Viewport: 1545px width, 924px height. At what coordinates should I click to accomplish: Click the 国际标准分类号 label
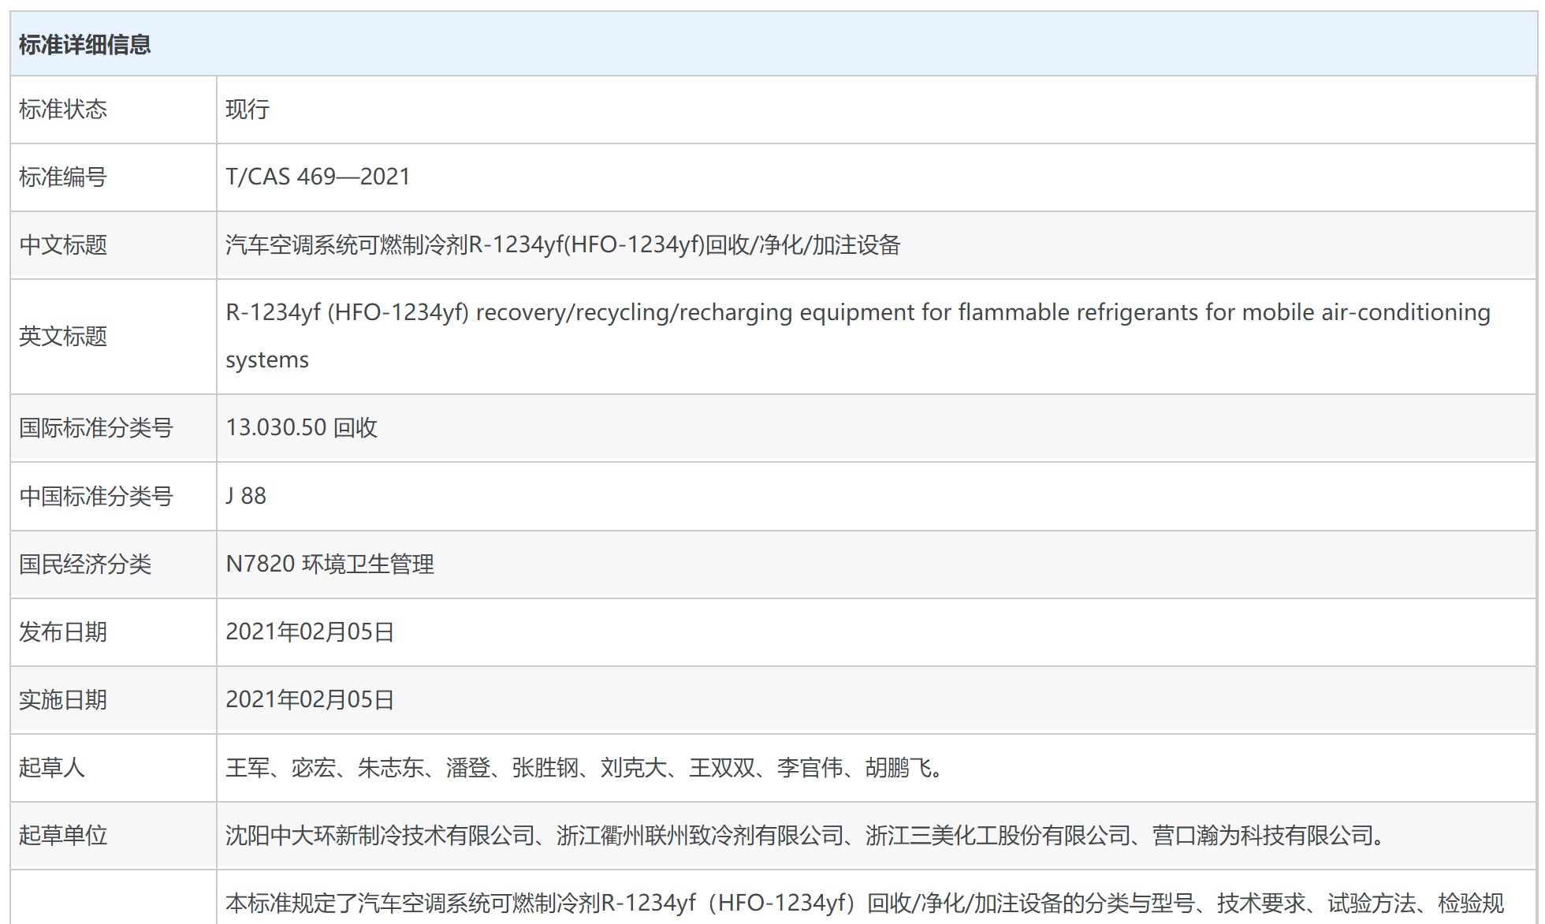coord(96,428)
